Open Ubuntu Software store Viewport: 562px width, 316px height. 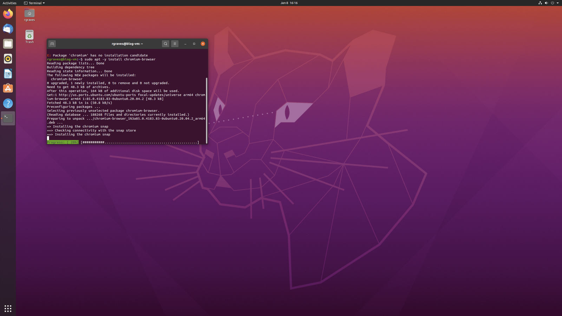8,88
